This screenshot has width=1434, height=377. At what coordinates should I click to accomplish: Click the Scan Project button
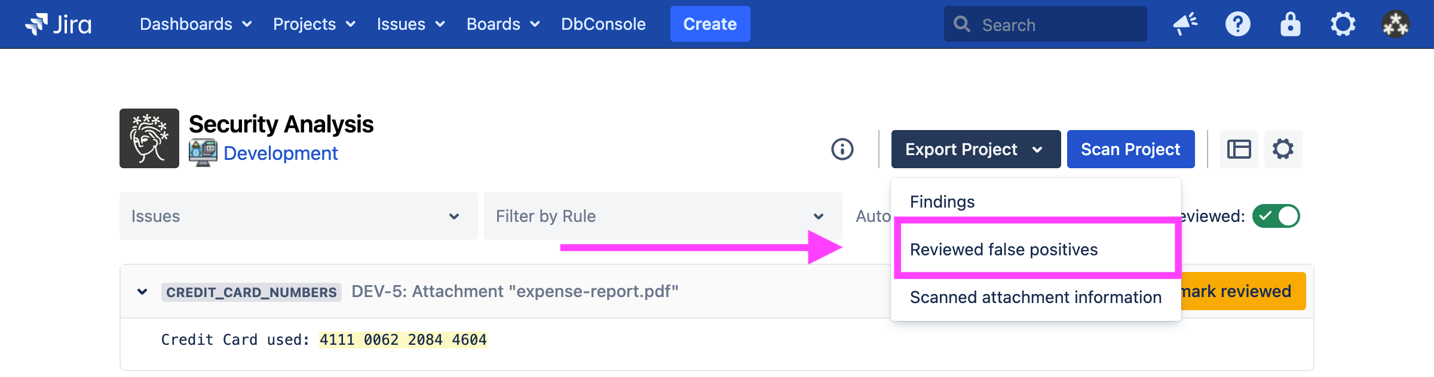[1130, 149]
